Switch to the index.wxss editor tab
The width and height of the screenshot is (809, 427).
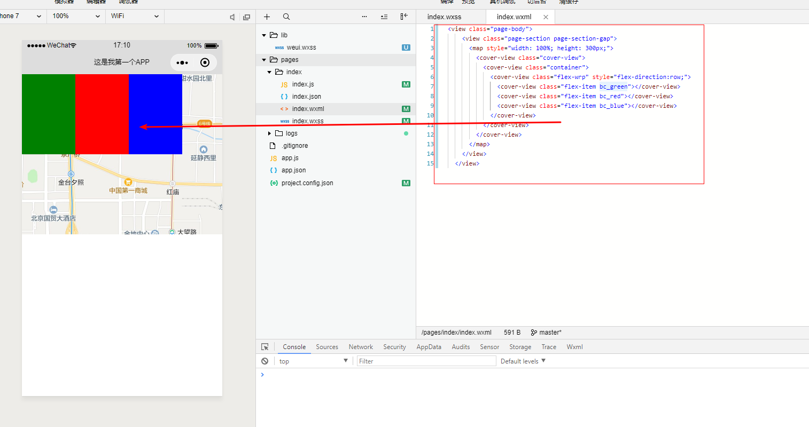(x=444, y=17)
